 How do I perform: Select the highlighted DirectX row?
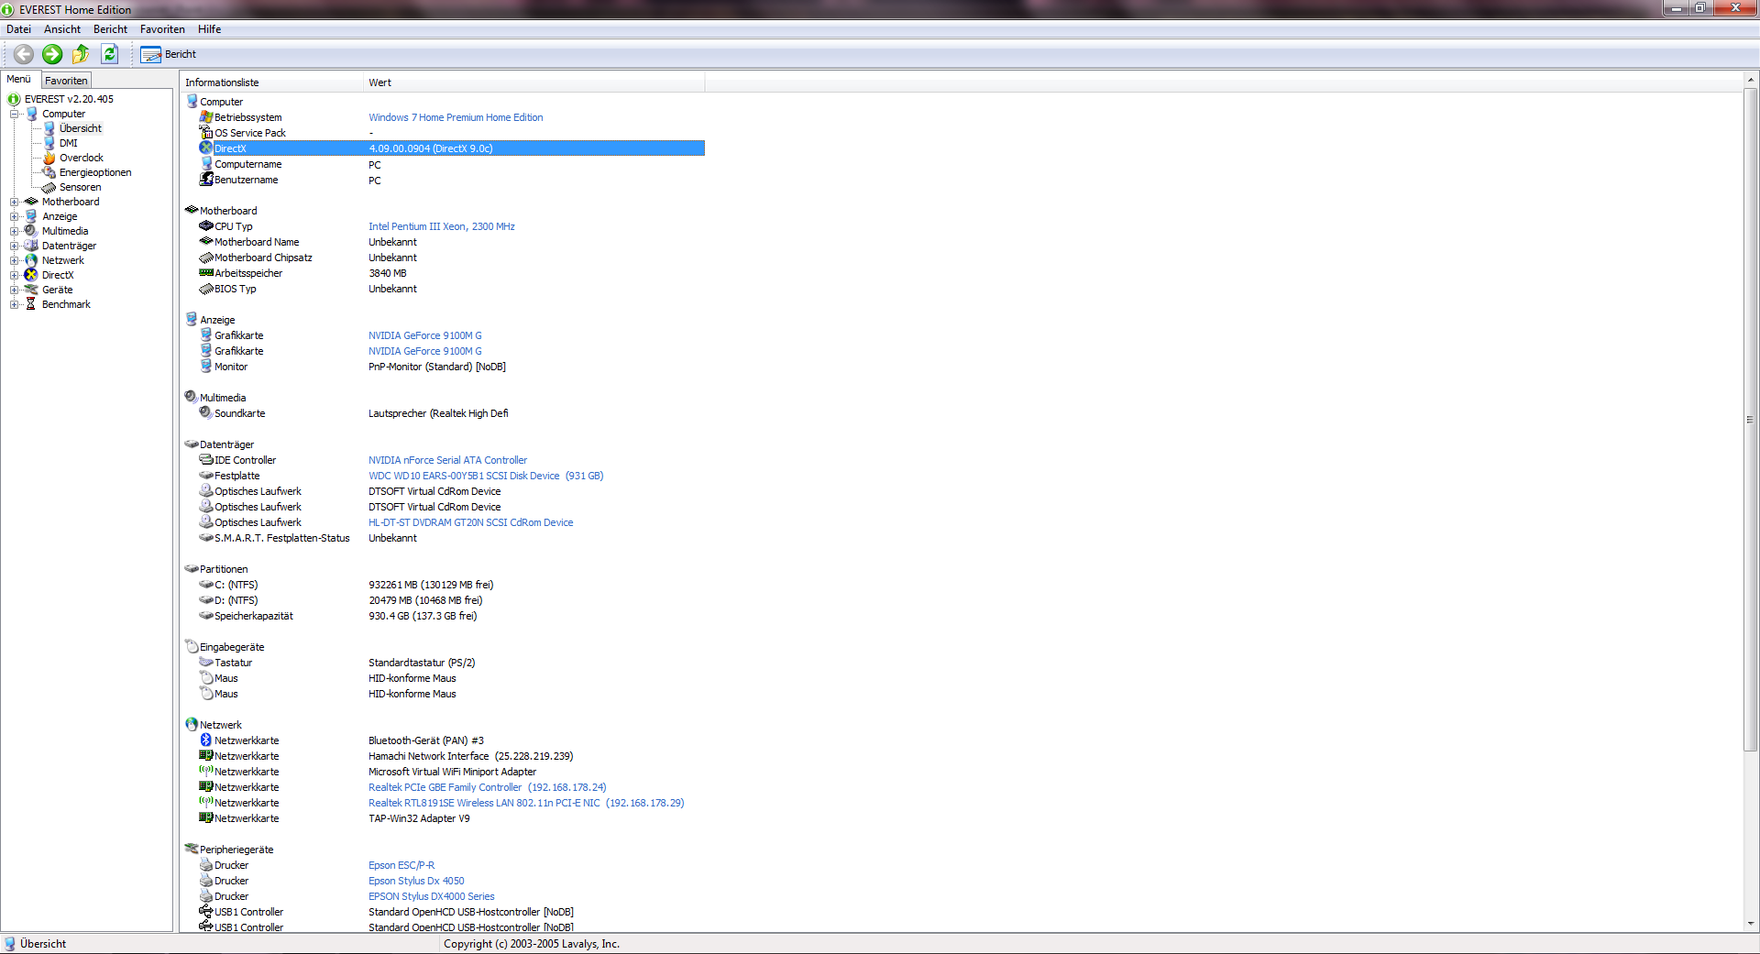tap(451, 148)
